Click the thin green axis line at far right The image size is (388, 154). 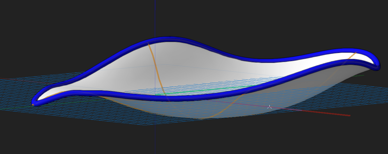(360, 76)
